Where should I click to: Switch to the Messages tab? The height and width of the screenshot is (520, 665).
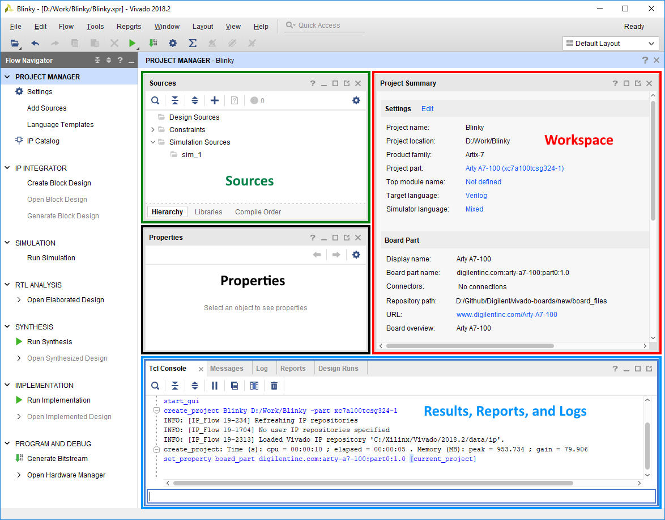(227, 369)
